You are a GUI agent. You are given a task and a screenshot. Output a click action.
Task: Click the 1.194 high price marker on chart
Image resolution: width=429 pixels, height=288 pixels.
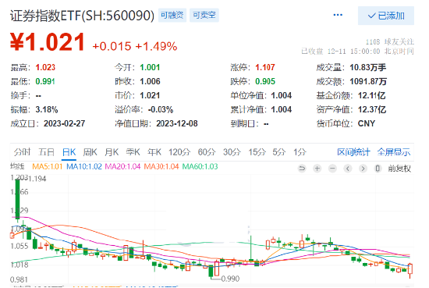(37, 179)
